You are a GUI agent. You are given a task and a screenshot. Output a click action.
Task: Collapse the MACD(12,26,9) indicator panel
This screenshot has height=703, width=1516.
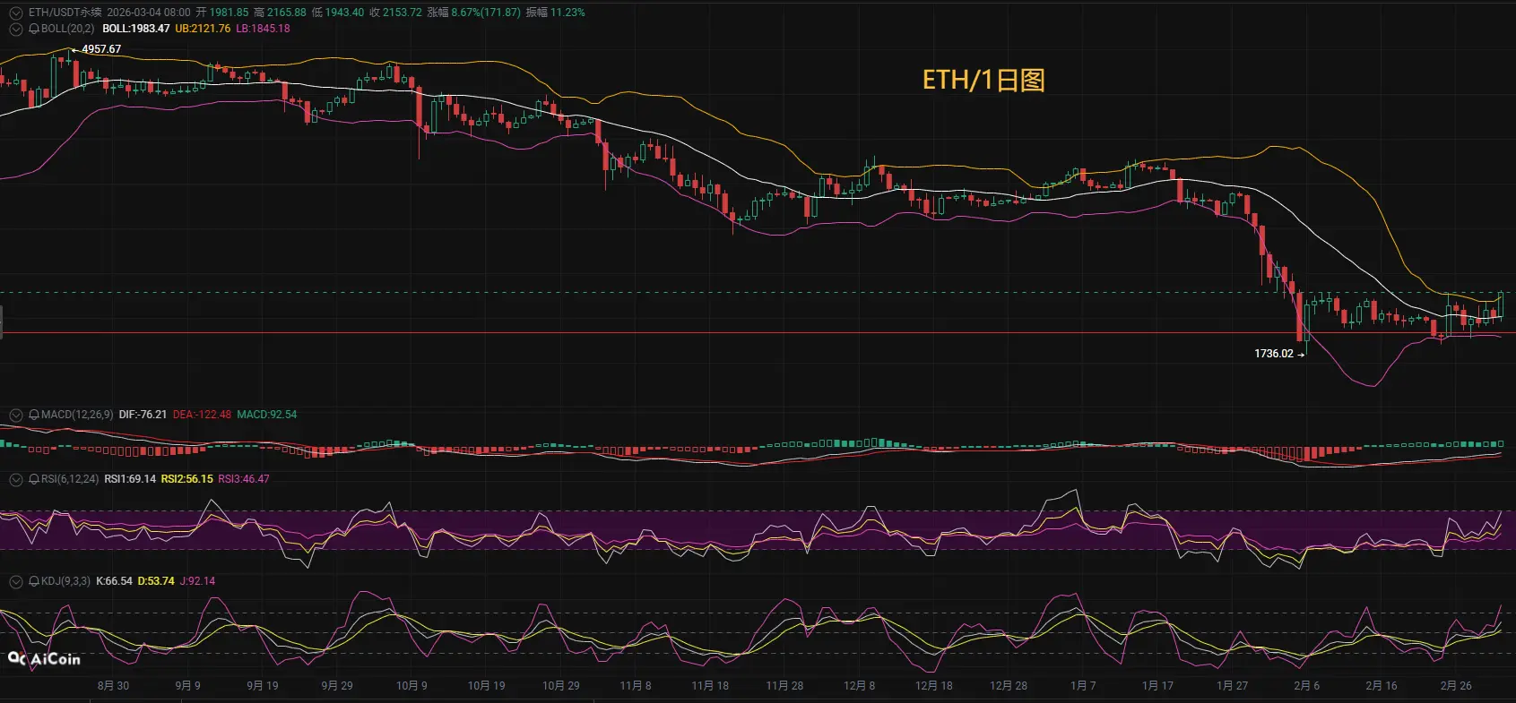click(16, 415)
